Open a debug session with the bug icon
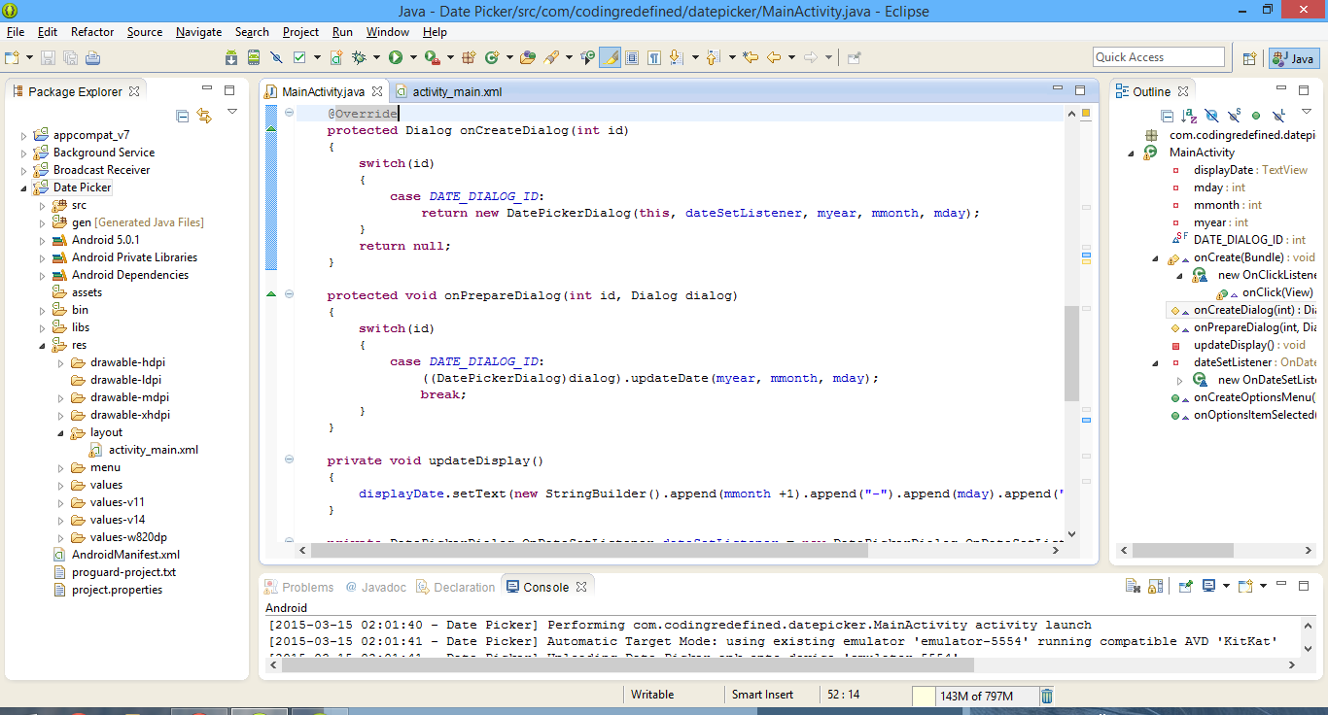Viewport: 1328px width, 715px height. 361,56
